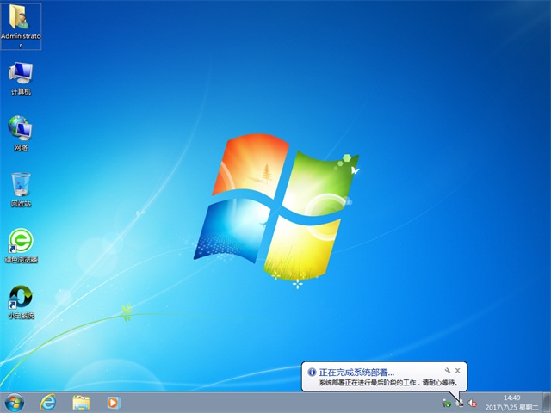
Task: Select the 回收站 Recycle Bin icon
Action: (21, 189)
